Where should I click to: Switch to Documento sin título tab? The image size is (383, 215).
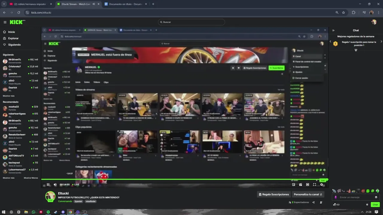pyautogui.click(x=125, y=4)
